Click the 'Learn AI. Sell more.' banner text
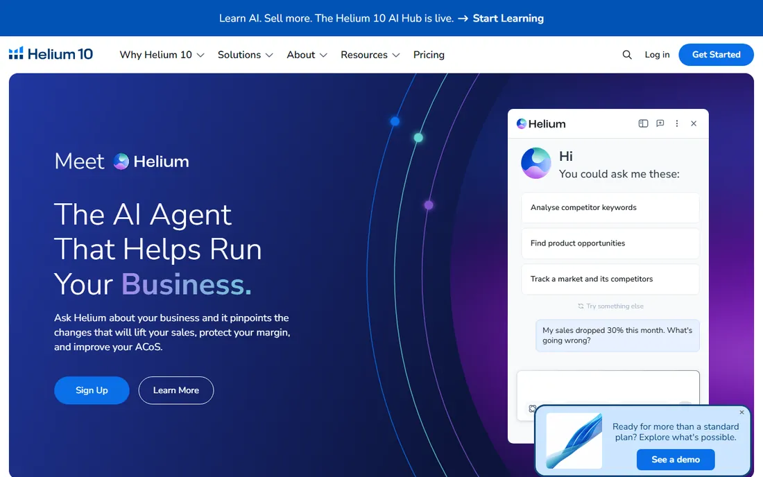The image size is (763, 477). (336, 19)
